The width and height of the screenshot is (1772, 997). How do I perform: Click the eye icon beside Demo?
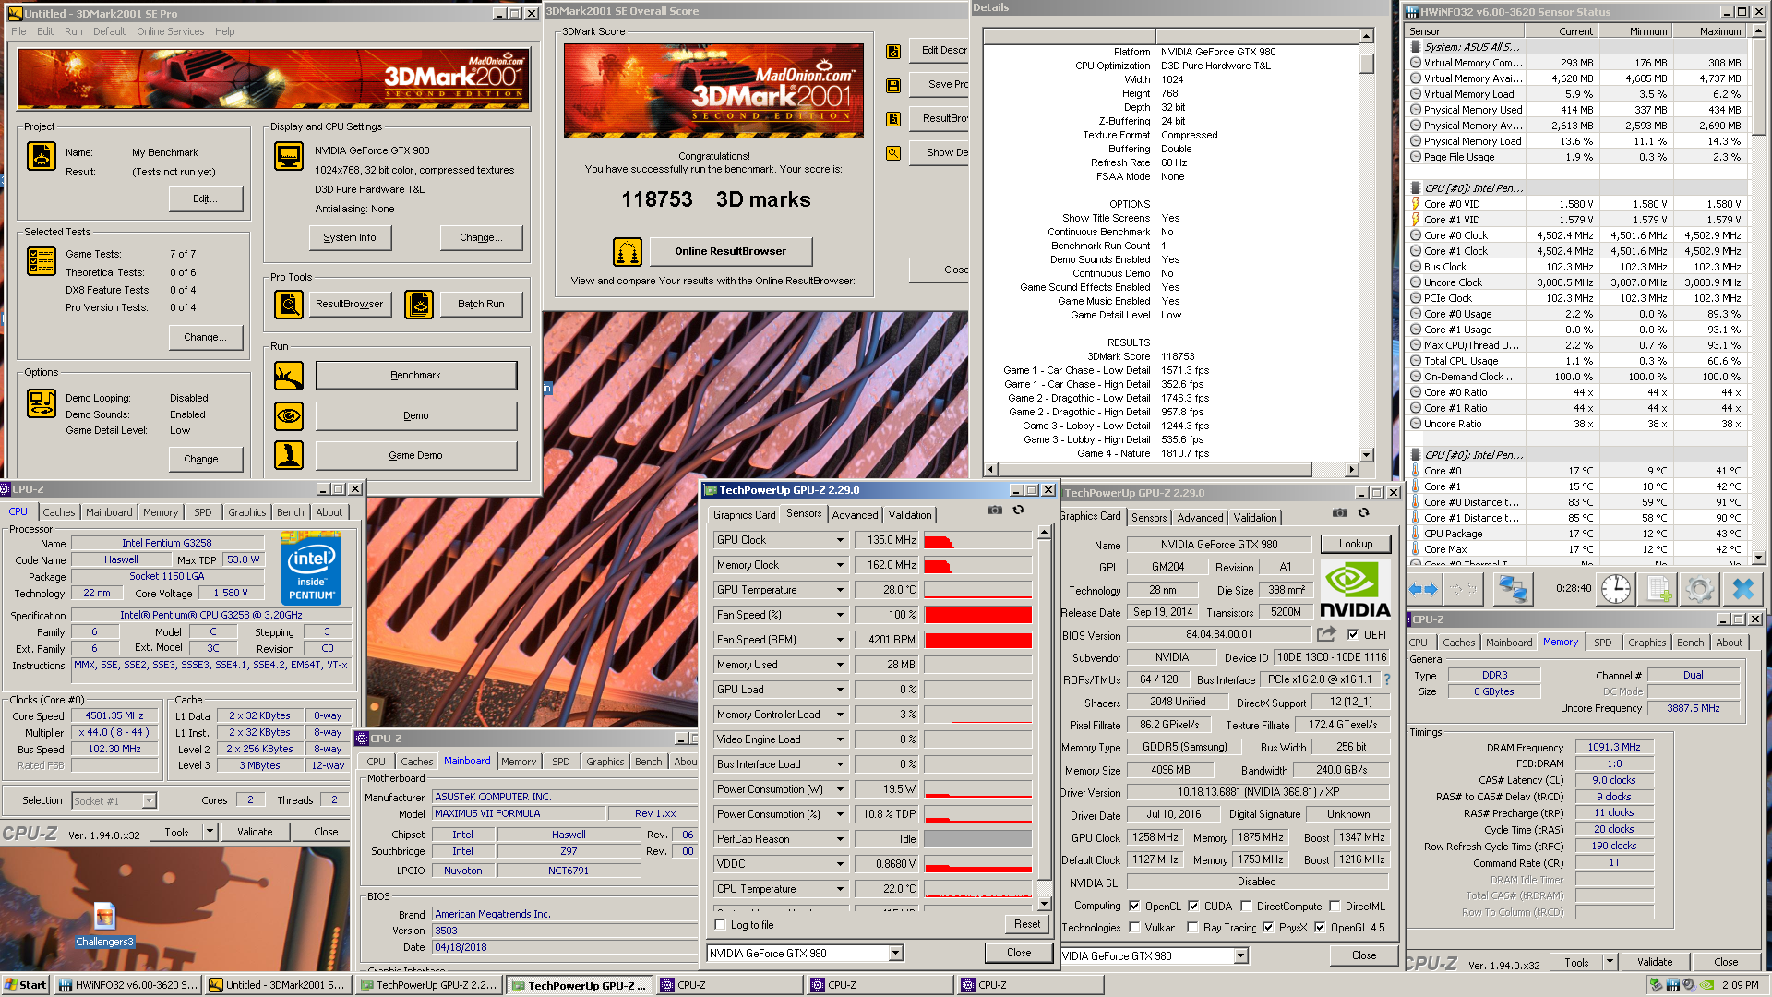click(289, 416)
